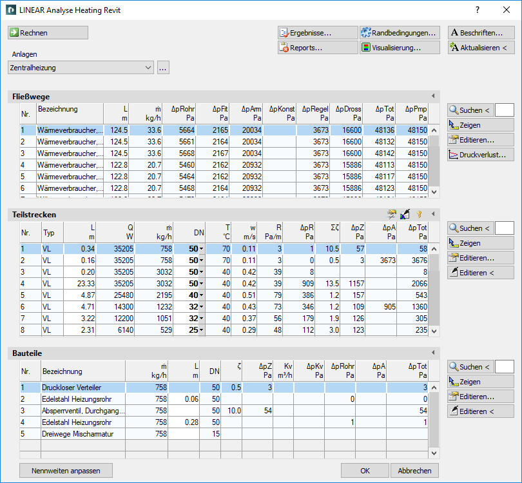Click the Typ column header in Teilstrecken
522x483 pixels.
coord(52,233)
